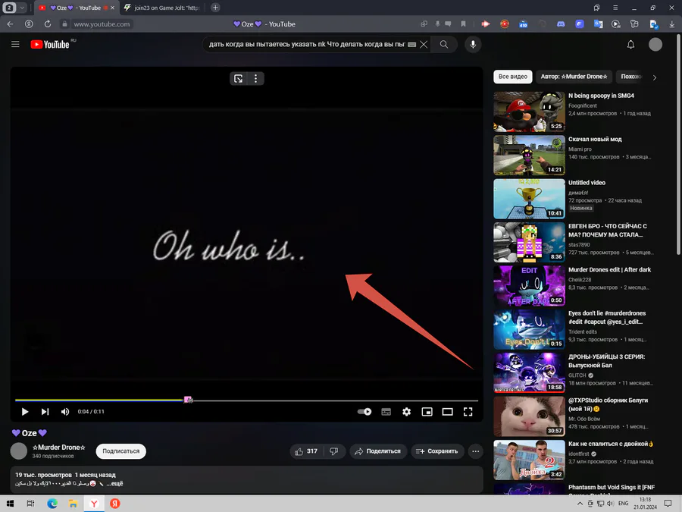Image resolution: width=682 pixels, height=512 pixels.
Task: Toggle subtitles in the player
Action: tap(386, 412)
